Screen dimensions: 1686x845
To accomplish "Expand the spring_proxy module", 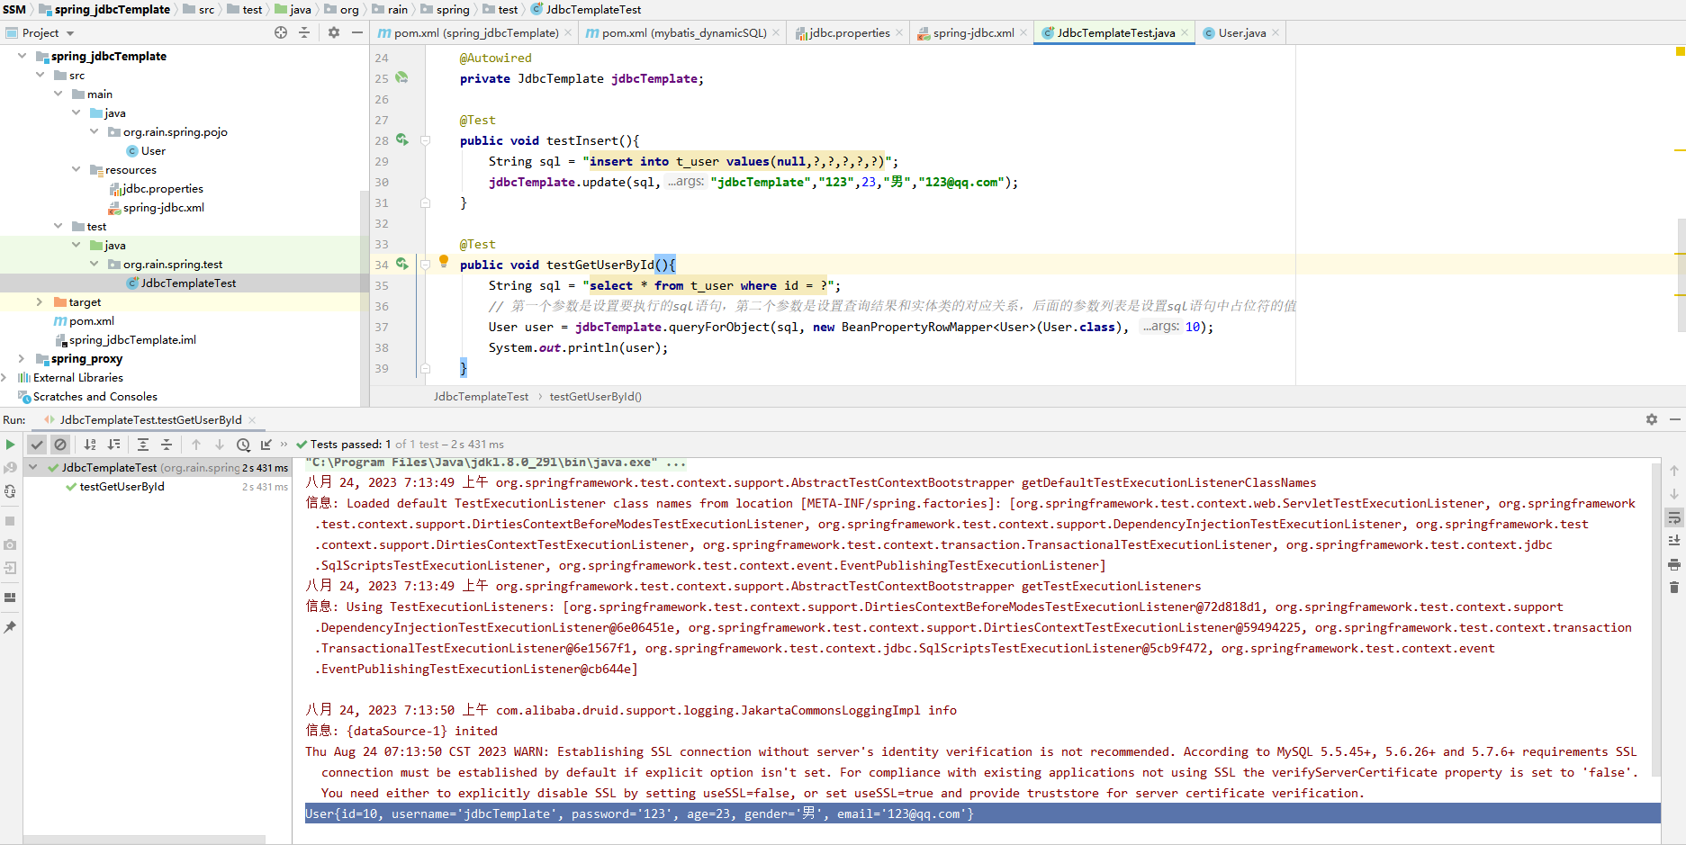I will pyautogui.click(x=23, y=358).
